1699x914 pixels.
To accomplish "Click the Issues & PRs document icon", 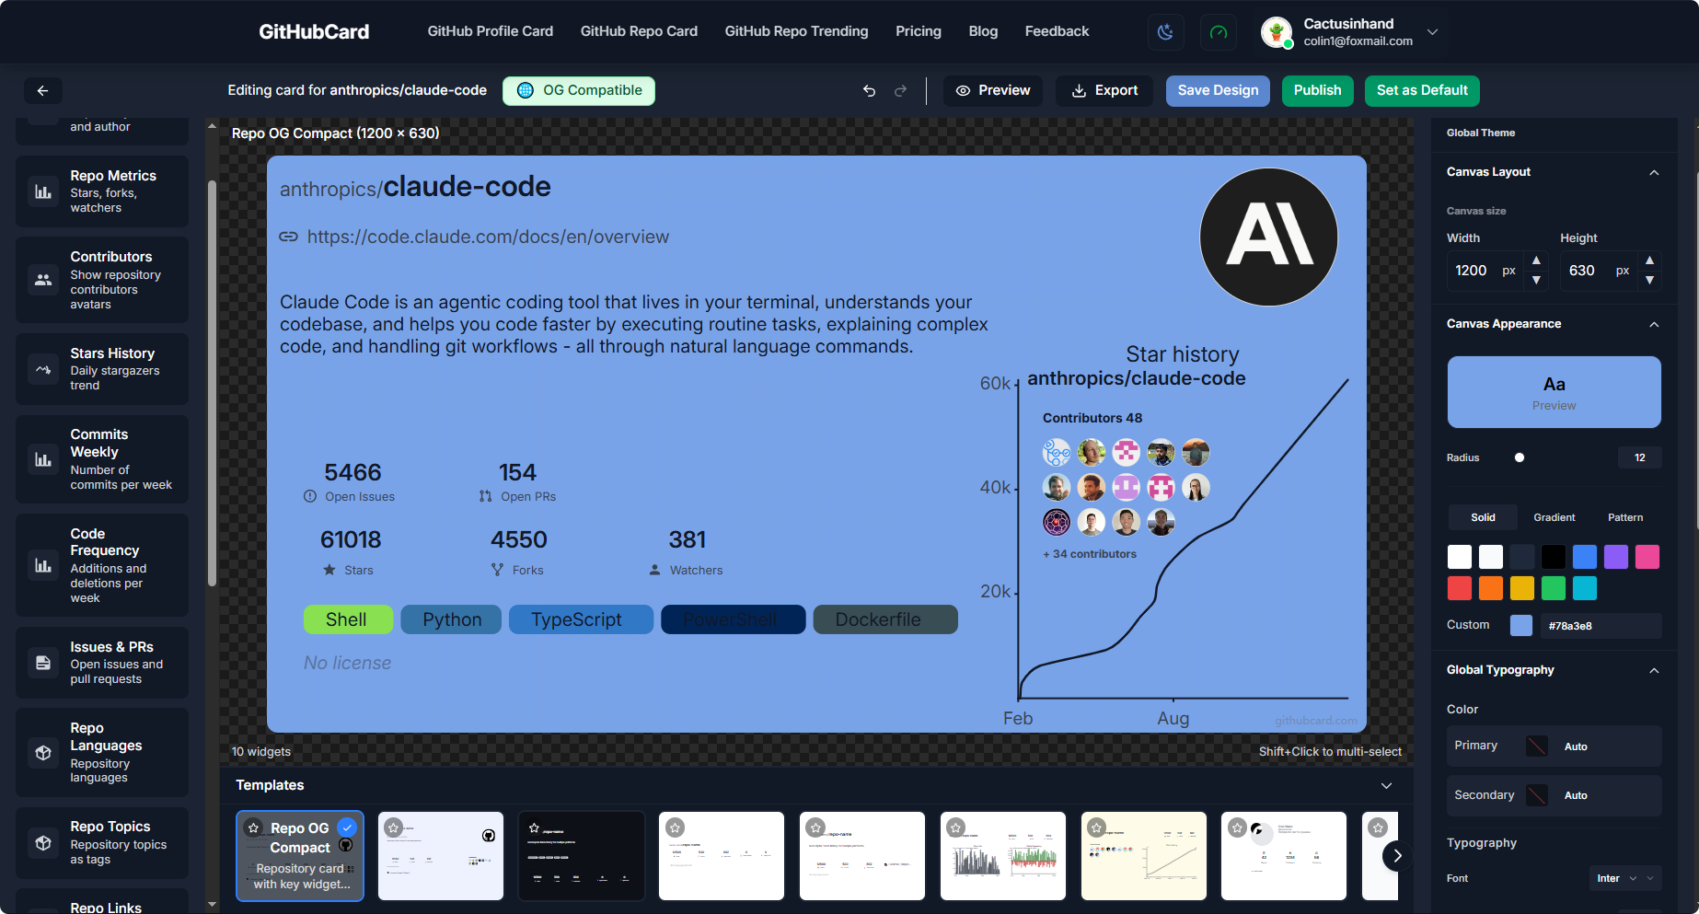I will coord(43,663).
